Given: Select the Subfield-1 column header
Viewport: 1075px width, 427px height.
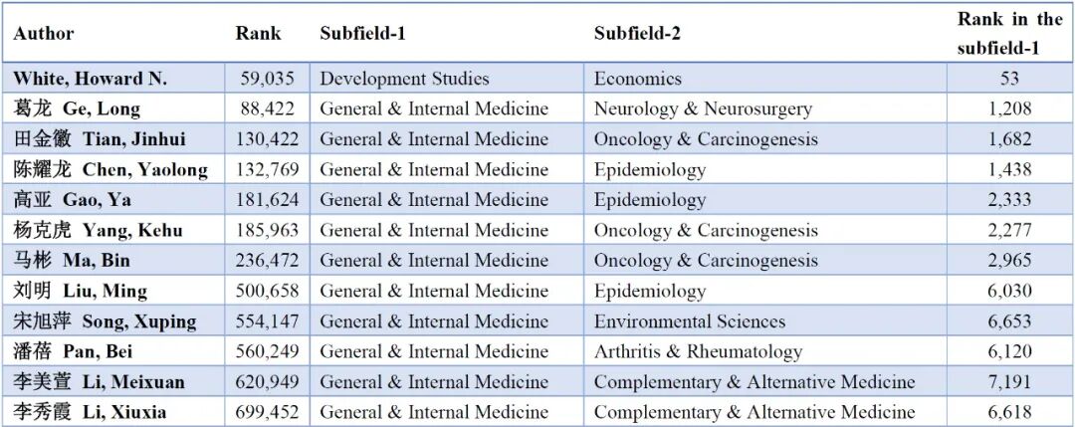Looking at the screenshot, I should 363,33.
